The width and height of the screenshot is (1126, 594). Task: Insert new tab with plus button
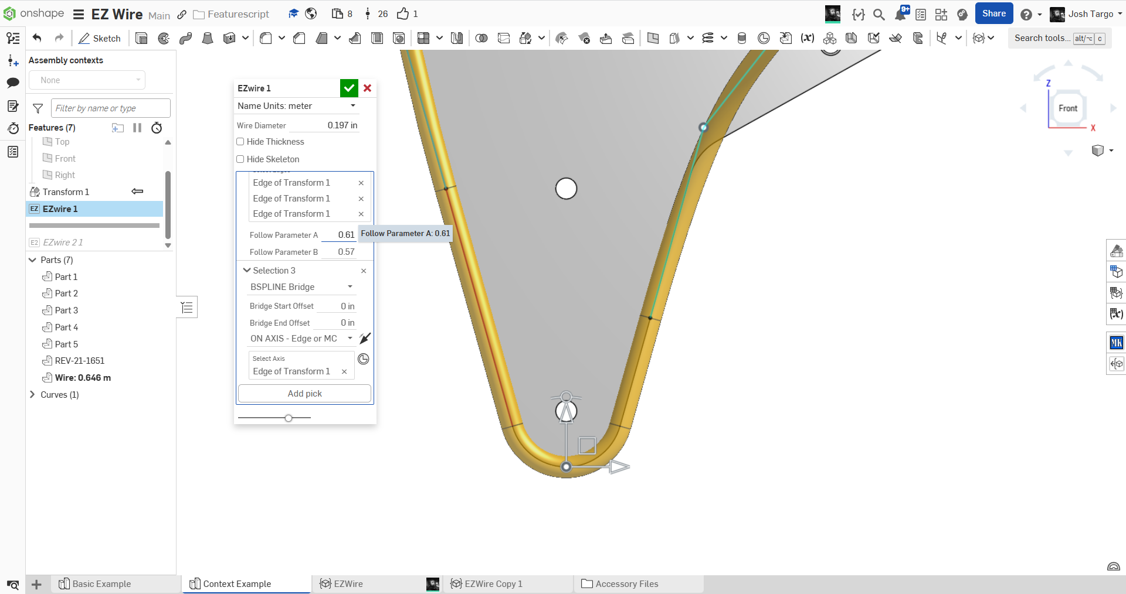36,585
